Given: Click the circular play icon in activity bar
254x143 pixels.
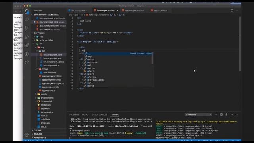Looking at the screenshot, I should pos(27,54).
